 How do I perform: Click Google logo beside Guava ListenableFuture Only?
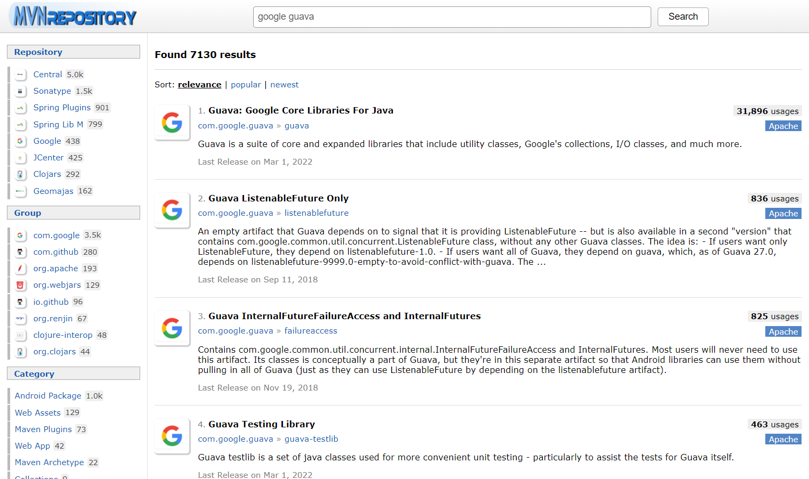(172, 210)
